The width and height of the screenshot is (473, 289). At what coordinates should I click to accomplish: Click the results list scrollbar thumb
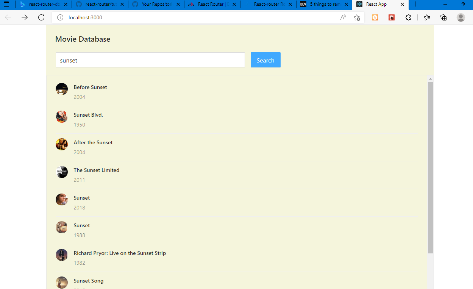pos(430,167)
